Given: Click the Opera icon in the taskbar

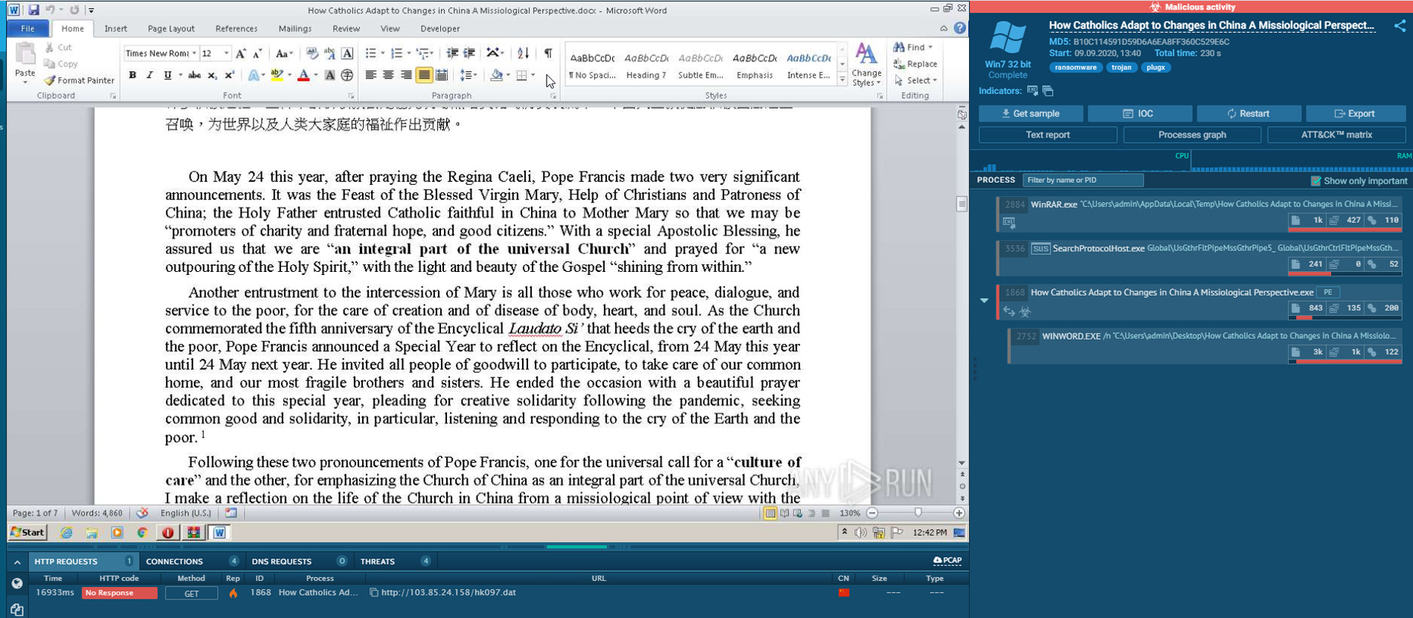Looking at the screenshot, I should [168, 533].
